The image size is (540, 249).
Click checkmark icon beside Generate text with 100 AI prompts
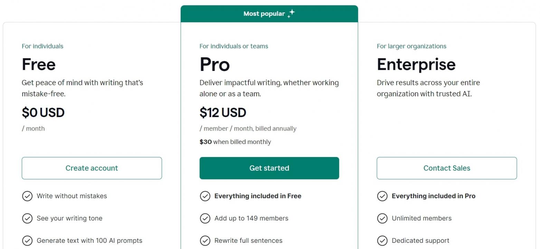coord(27,241)
